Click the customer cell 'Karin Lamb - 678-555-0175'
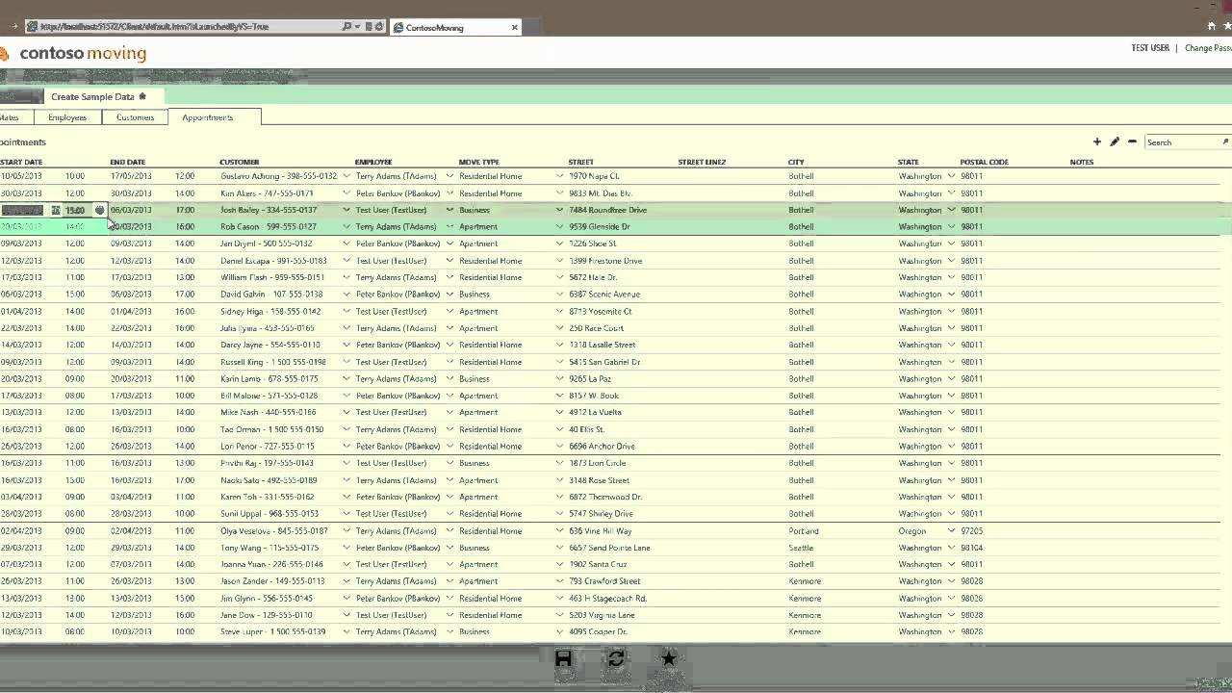Image resolution: width=1232 pixels, height=693 pixels. click(270, 378)
